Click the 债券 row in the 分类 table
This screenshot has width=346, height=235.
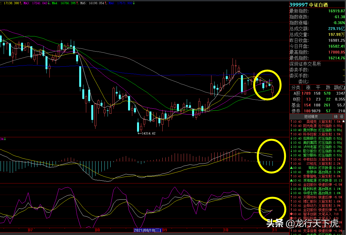317,111
